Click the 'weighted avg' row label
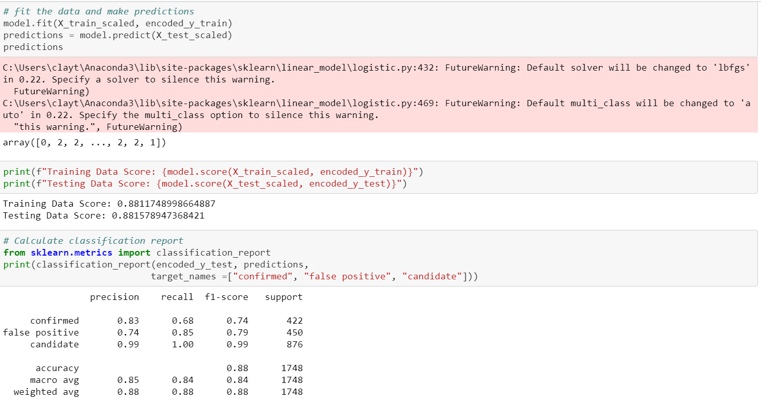This screenshot has width=761, height=419. (46, 392)
